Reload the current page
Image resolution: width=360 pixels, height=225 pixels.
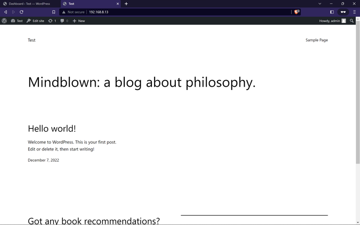click(x=22, y=12)
